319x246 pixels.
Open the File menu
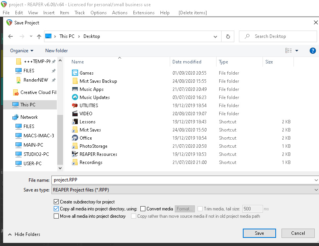[x=6, y=13]
